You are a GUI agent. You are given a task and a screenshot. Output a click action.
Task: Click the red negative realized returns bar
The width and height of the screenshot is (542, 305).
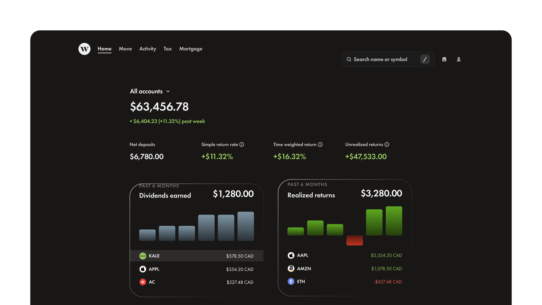coord(354,240)
